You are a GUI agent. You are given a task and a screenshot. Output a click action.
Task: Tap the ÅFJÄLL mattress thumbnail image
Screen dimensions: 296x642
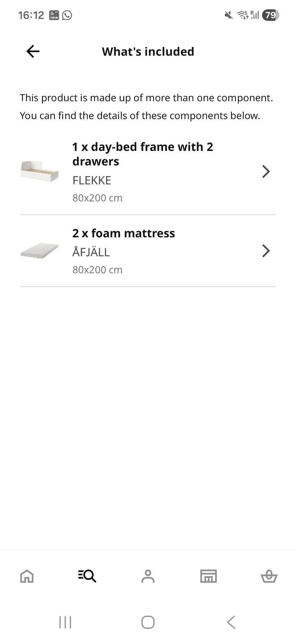click(x=39, y=251)
